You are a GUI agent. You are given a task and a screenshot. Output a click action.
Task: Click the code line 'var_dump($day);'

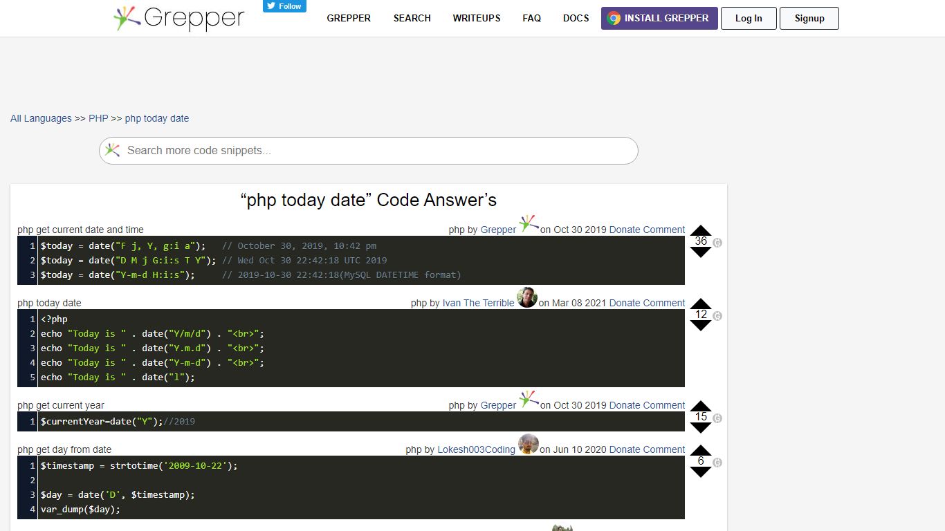click(80, 509)
